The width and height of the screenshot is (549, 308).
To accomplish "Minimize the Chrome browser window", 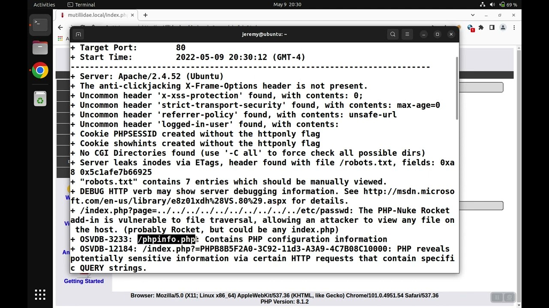I will point(486,15).
